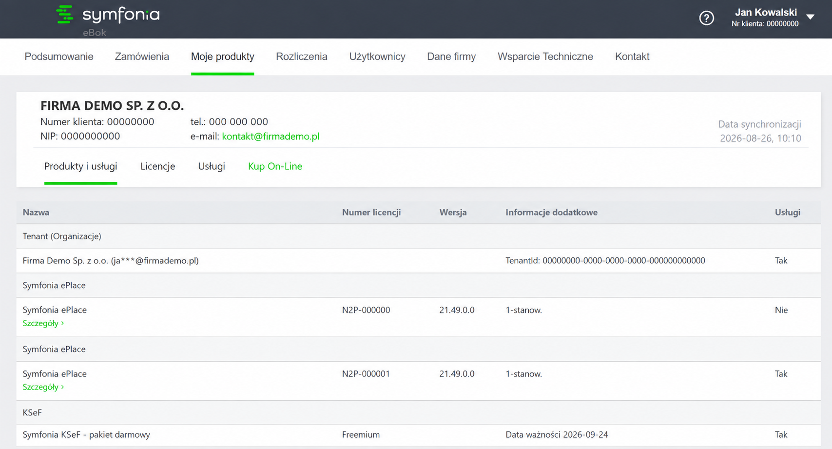This screenshot has width=832, height=449.
Task: Click the FIRMA DEMO SP. Z O.O. heading
Action: (x=112, y=106)
